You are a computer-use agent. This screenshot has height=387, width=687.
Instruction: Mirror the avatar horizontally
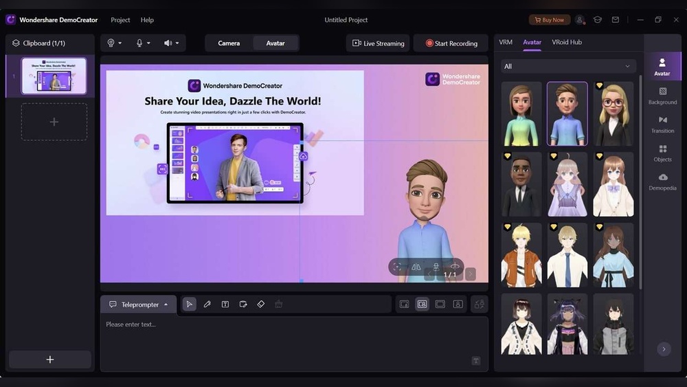tap(416, 267)
